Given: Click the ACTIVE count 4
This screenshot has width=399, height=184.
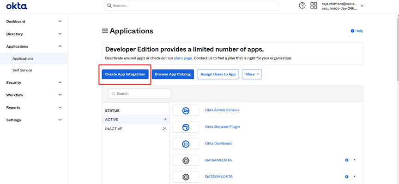Looking at the screenshot, I should pyautogui.click(x=165, y=120).
